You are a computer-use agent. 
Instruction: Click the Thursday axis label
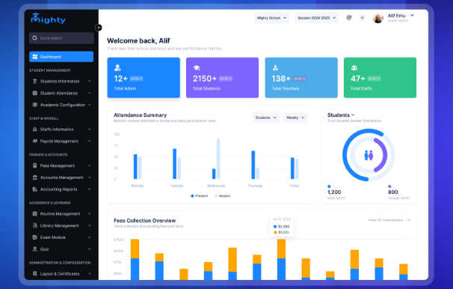click(256, 186)
